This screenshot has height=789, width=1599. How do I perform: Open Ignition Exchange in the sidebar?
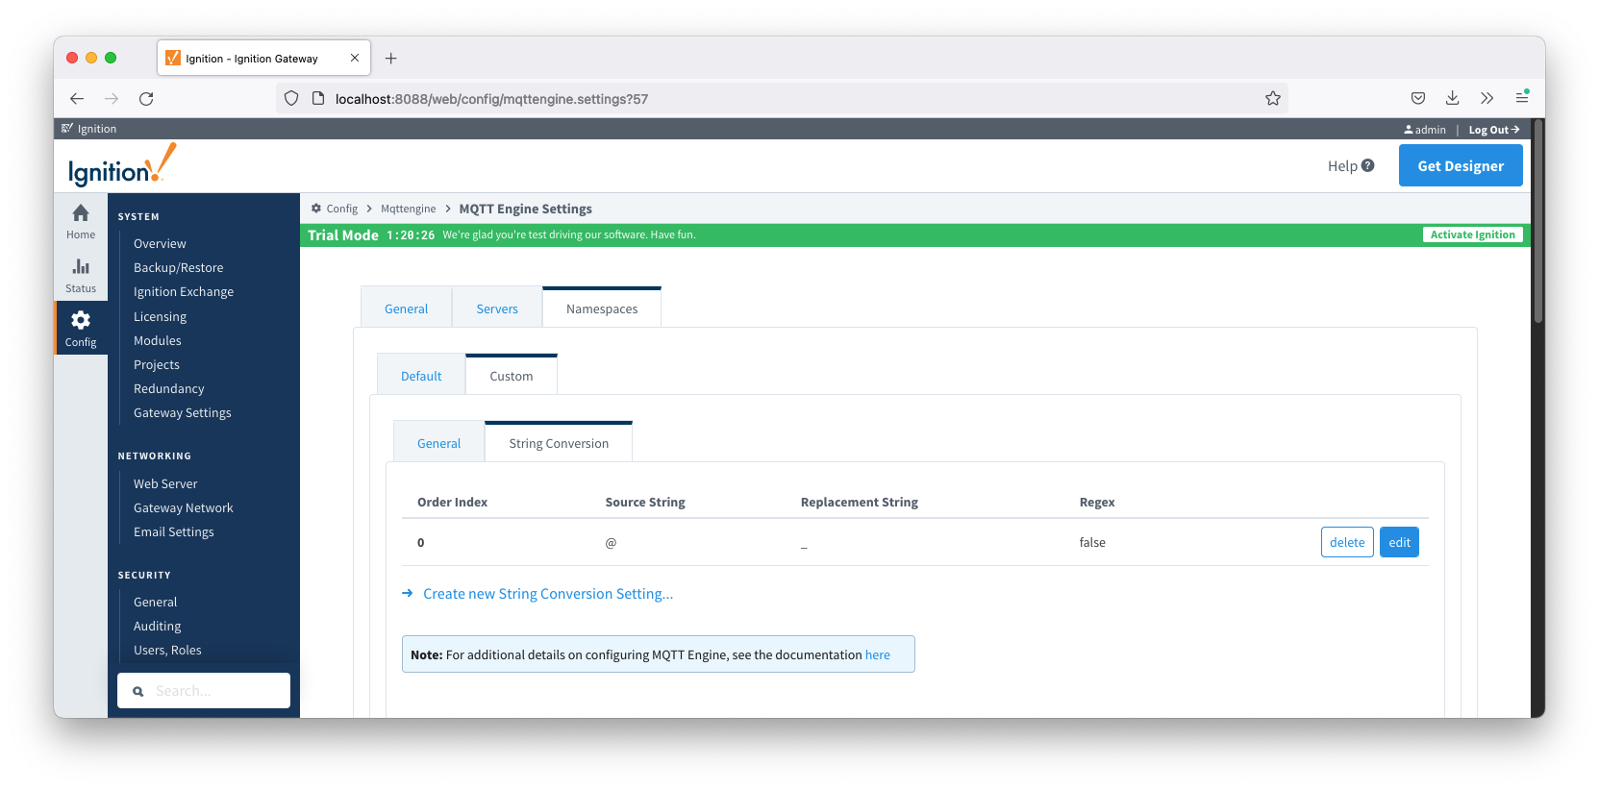(184, 291)
